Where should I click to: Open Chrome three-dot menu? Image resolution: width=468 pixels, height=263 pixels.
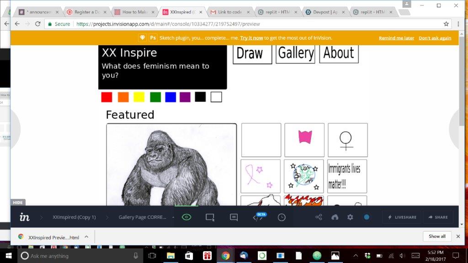click(x=458, y=24)
